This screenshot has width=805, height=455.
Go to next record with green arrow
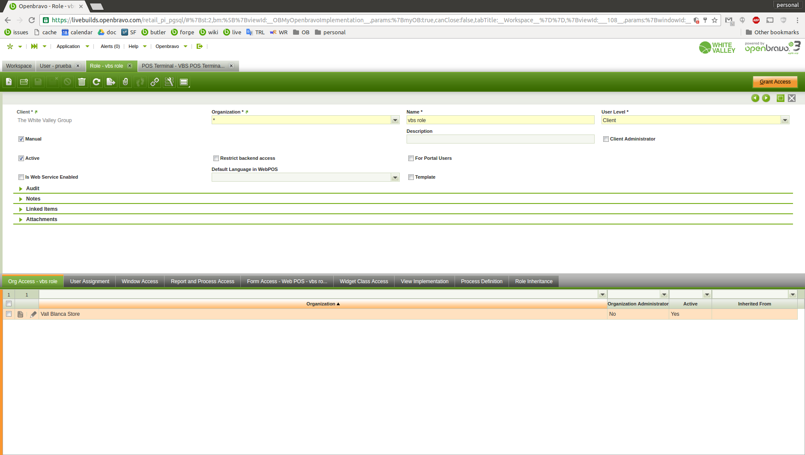(x=766, y=98)
